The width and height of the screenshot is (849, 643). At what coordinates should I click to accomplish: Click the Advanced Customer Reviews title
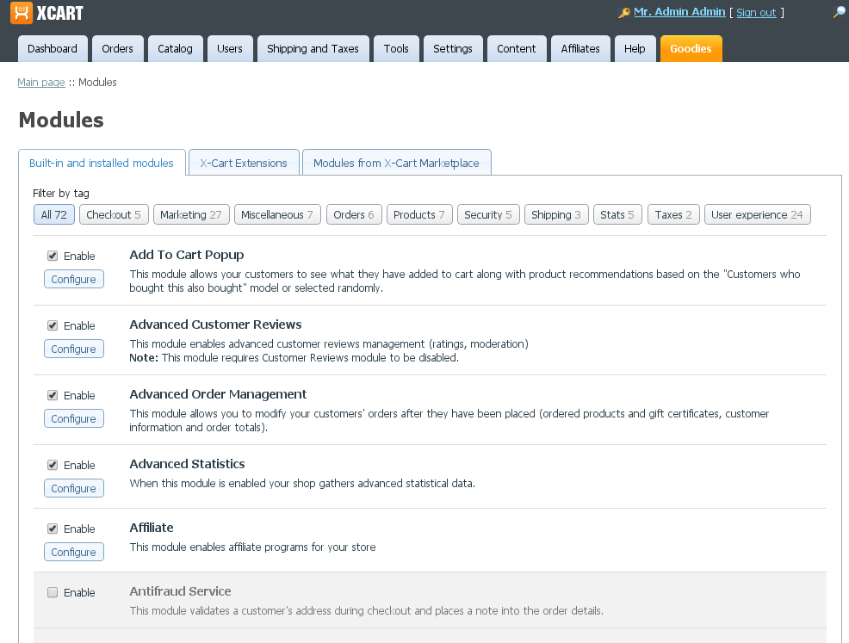coord(215,325)
